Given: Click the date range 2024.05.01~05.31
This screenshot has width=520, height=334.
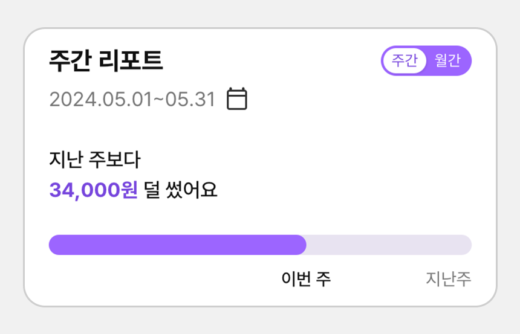Looking at the screenshot, I should [132, 99].
